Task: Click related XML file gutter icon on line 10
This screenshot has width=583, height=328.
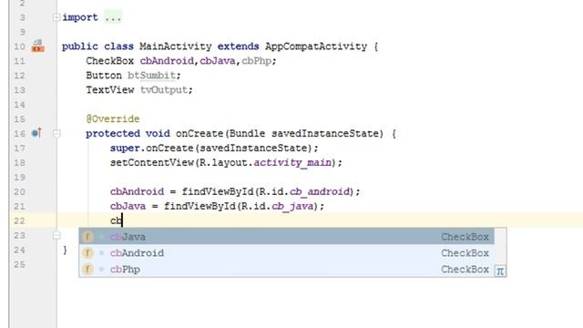Action: click(37, 46)
